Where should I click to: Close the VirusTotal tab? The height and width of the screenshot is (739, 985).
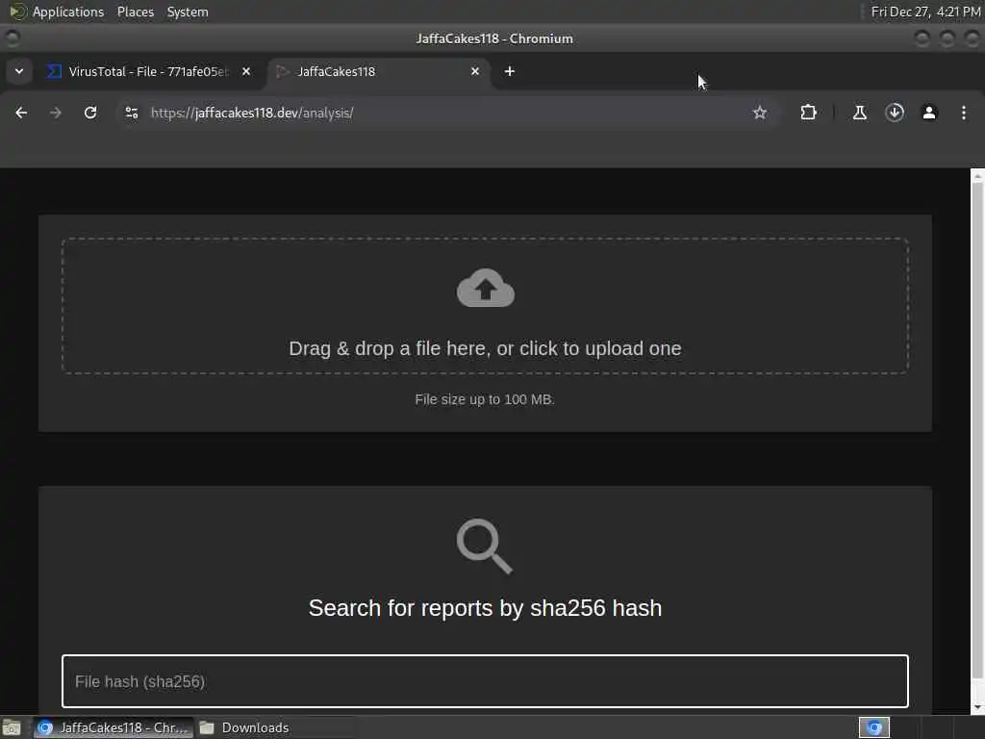point(246,71)
